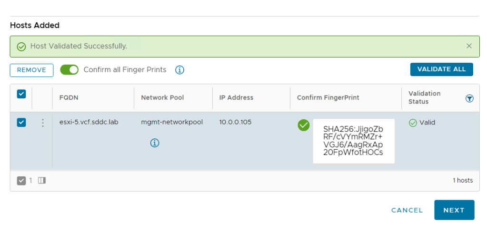Viewport: 487px width, 232px height.
Task: Click the selected-count checkbox in table footer
Action: pyautogui.click(x=21, y=181)
